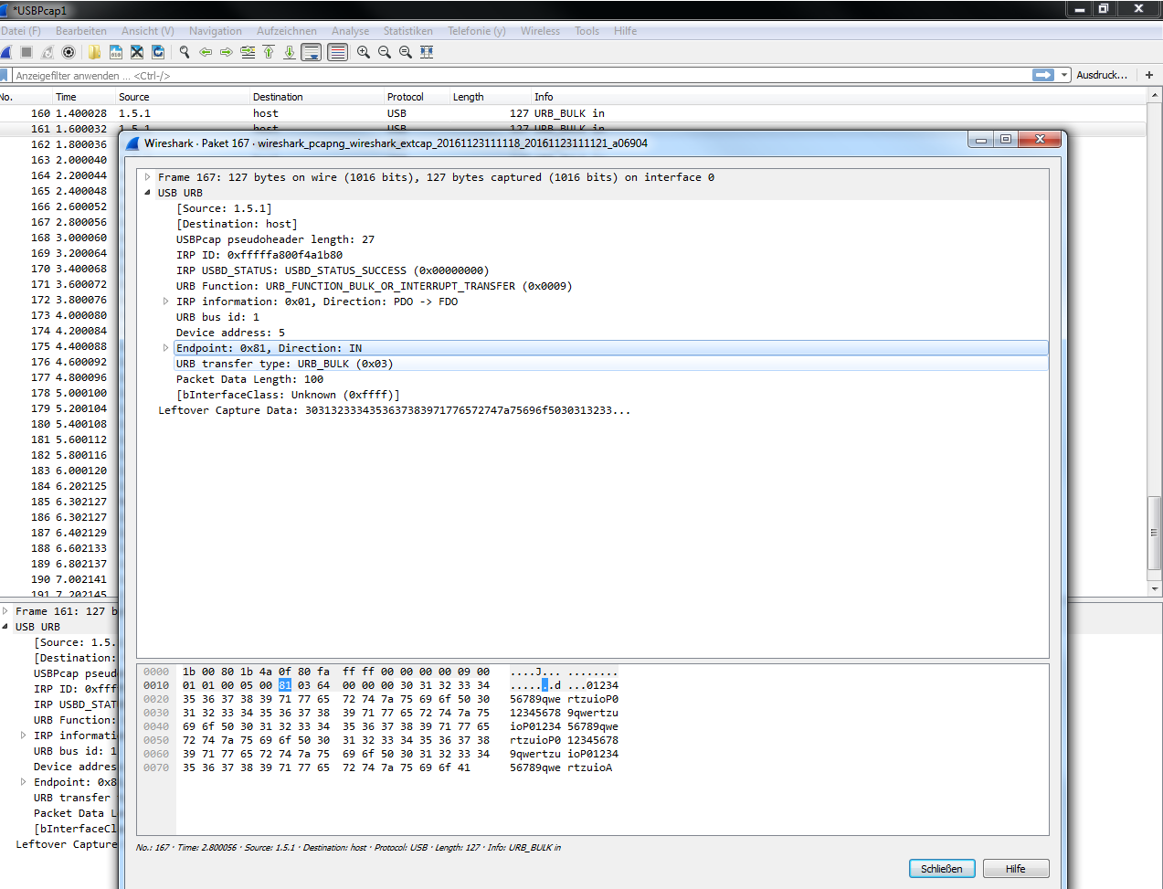Viewport: 1163px width, 889px height.
Task: Expand Endpoint 0x81 node in dialog
Action: [x=165, y=348]
